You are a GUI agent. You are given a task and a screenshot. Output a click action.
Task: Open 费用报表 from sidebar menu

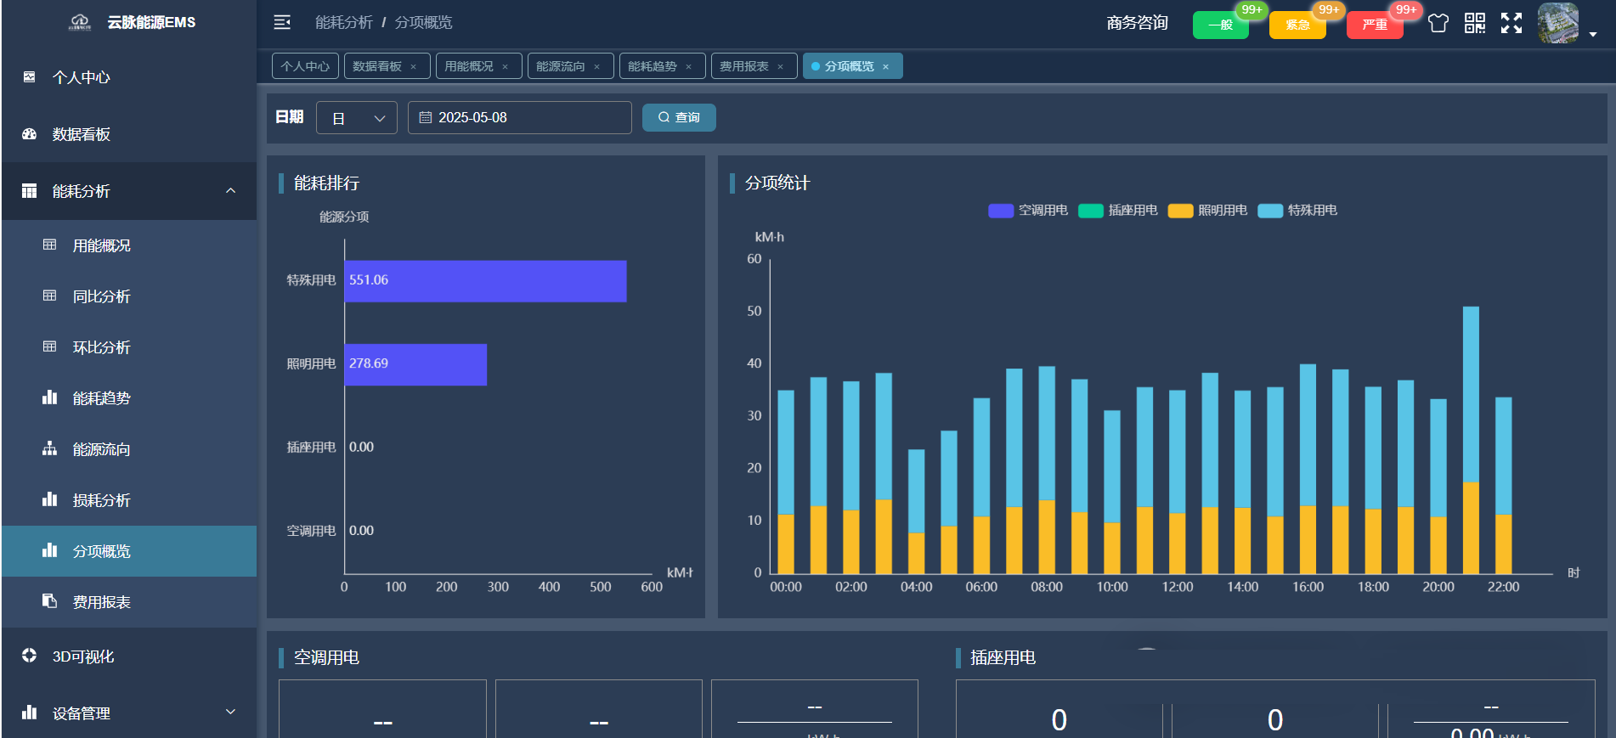(101, 602)
